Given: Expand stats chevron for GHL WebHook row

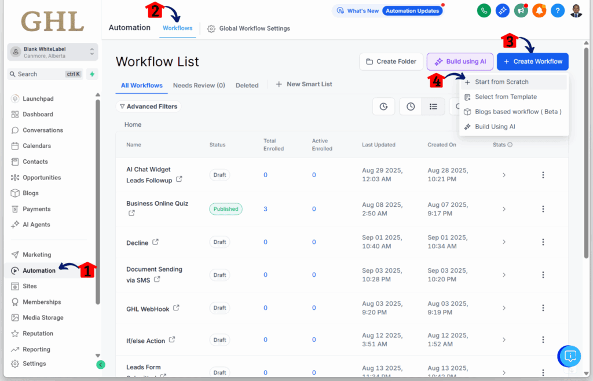Looking at the screenshot, I should tap(504, 308).
